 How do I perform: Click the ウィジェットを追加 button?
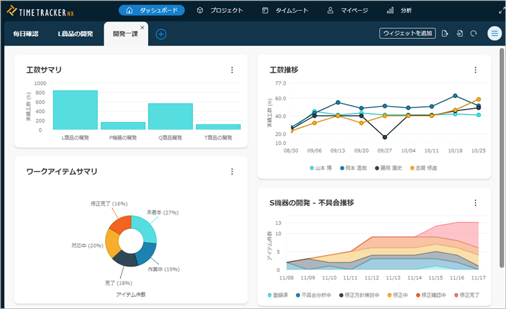point(408,34)
